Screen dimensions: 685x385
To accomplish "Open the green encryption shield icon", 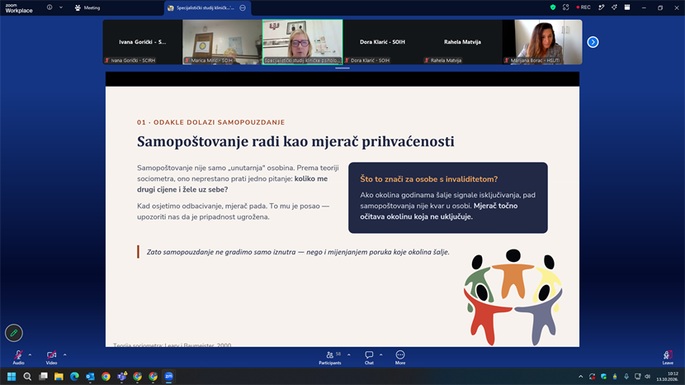I will [553, 7].
